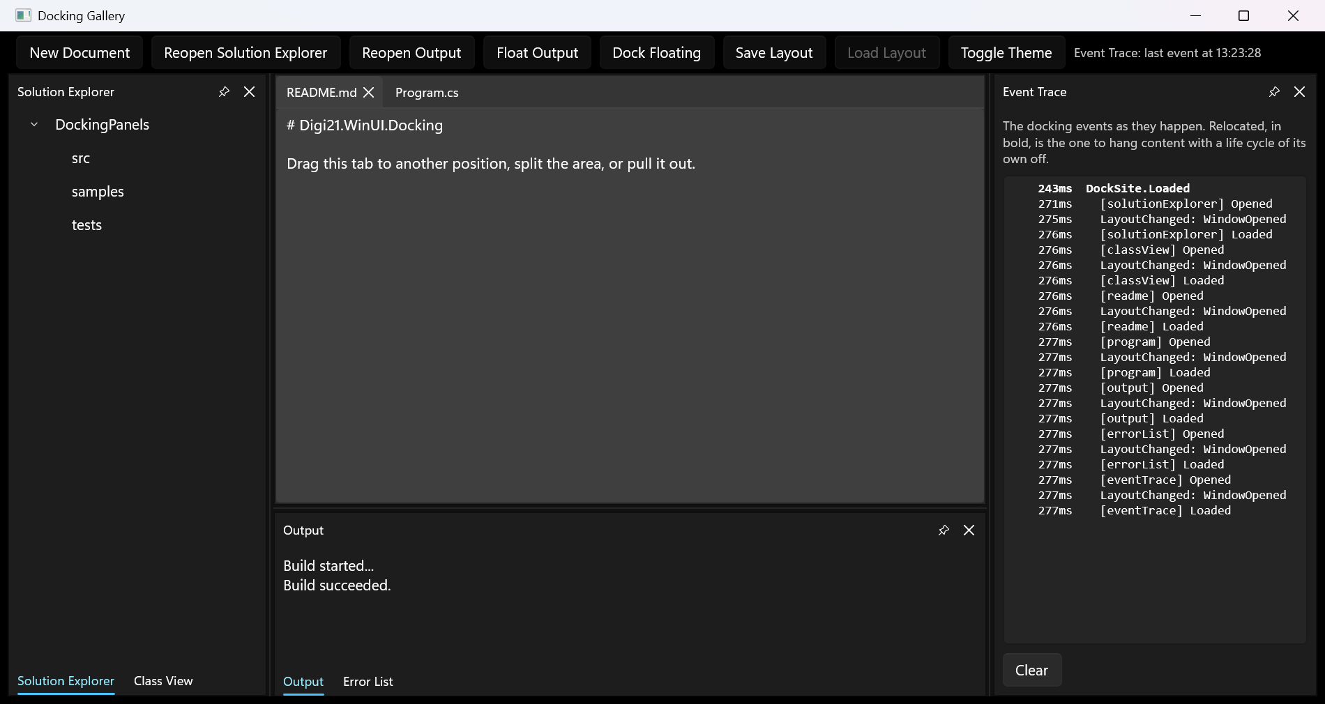Select DockingPanels in the tree
The image size is (1325, 704).
(102, 125)
